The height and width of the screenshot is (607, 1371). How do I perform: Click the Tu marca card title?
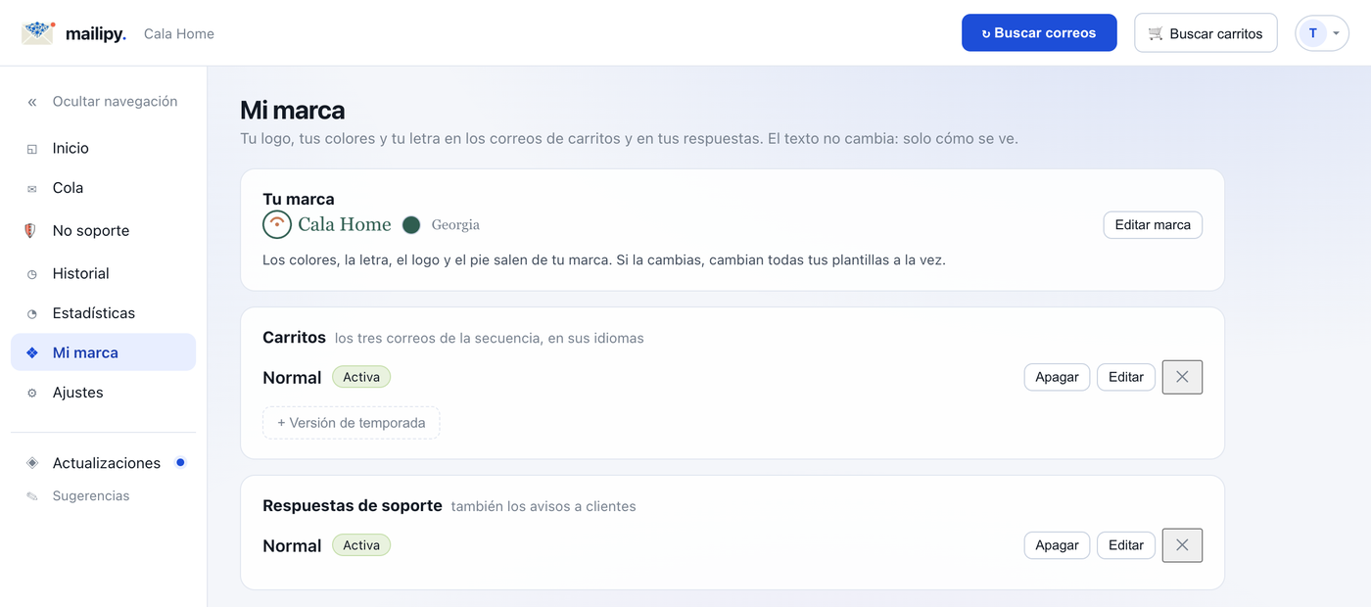(x=299, y=199)
